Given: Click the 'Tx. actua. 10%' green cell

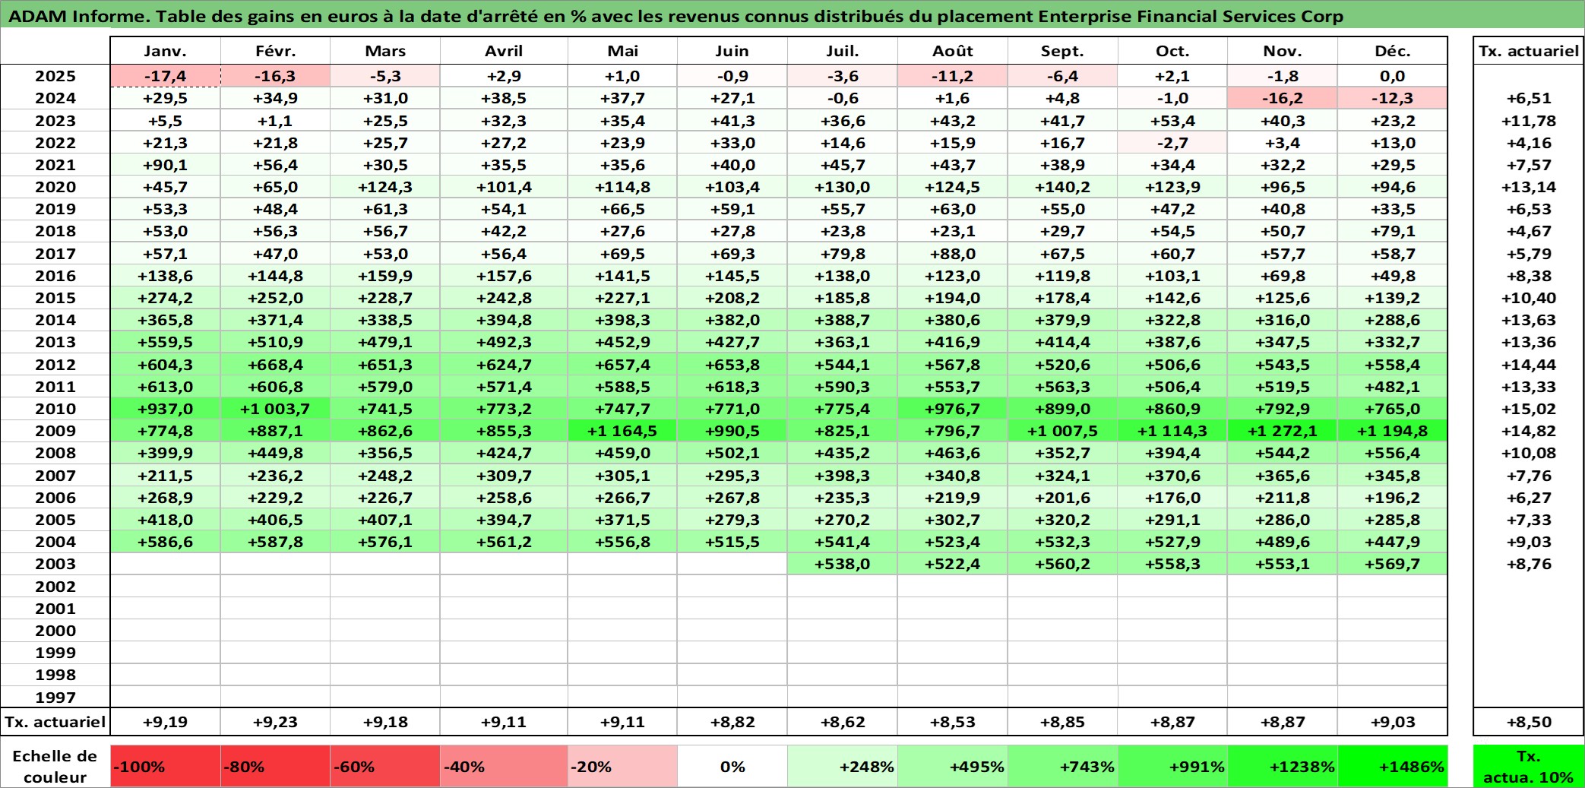Looking at the screenshot, I should (x=1528, y=766).
